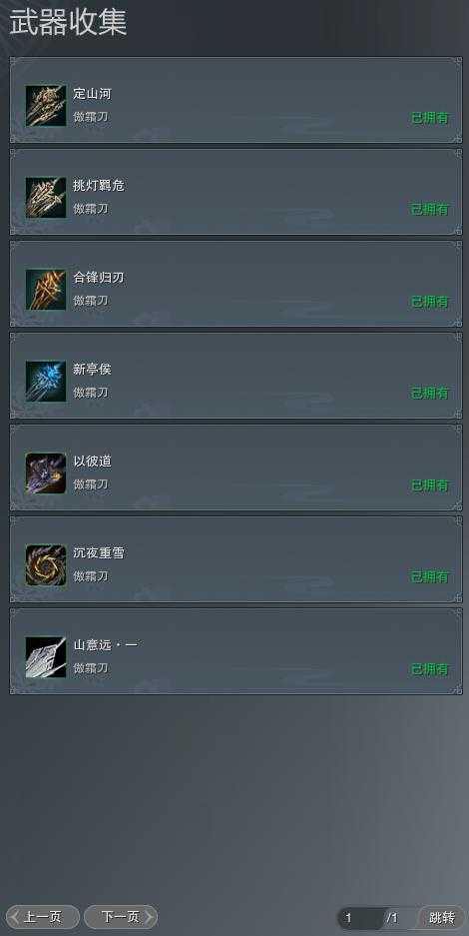Select the 以彼道 weapon icon
The image size is (469, 936).
click(46, 473)
